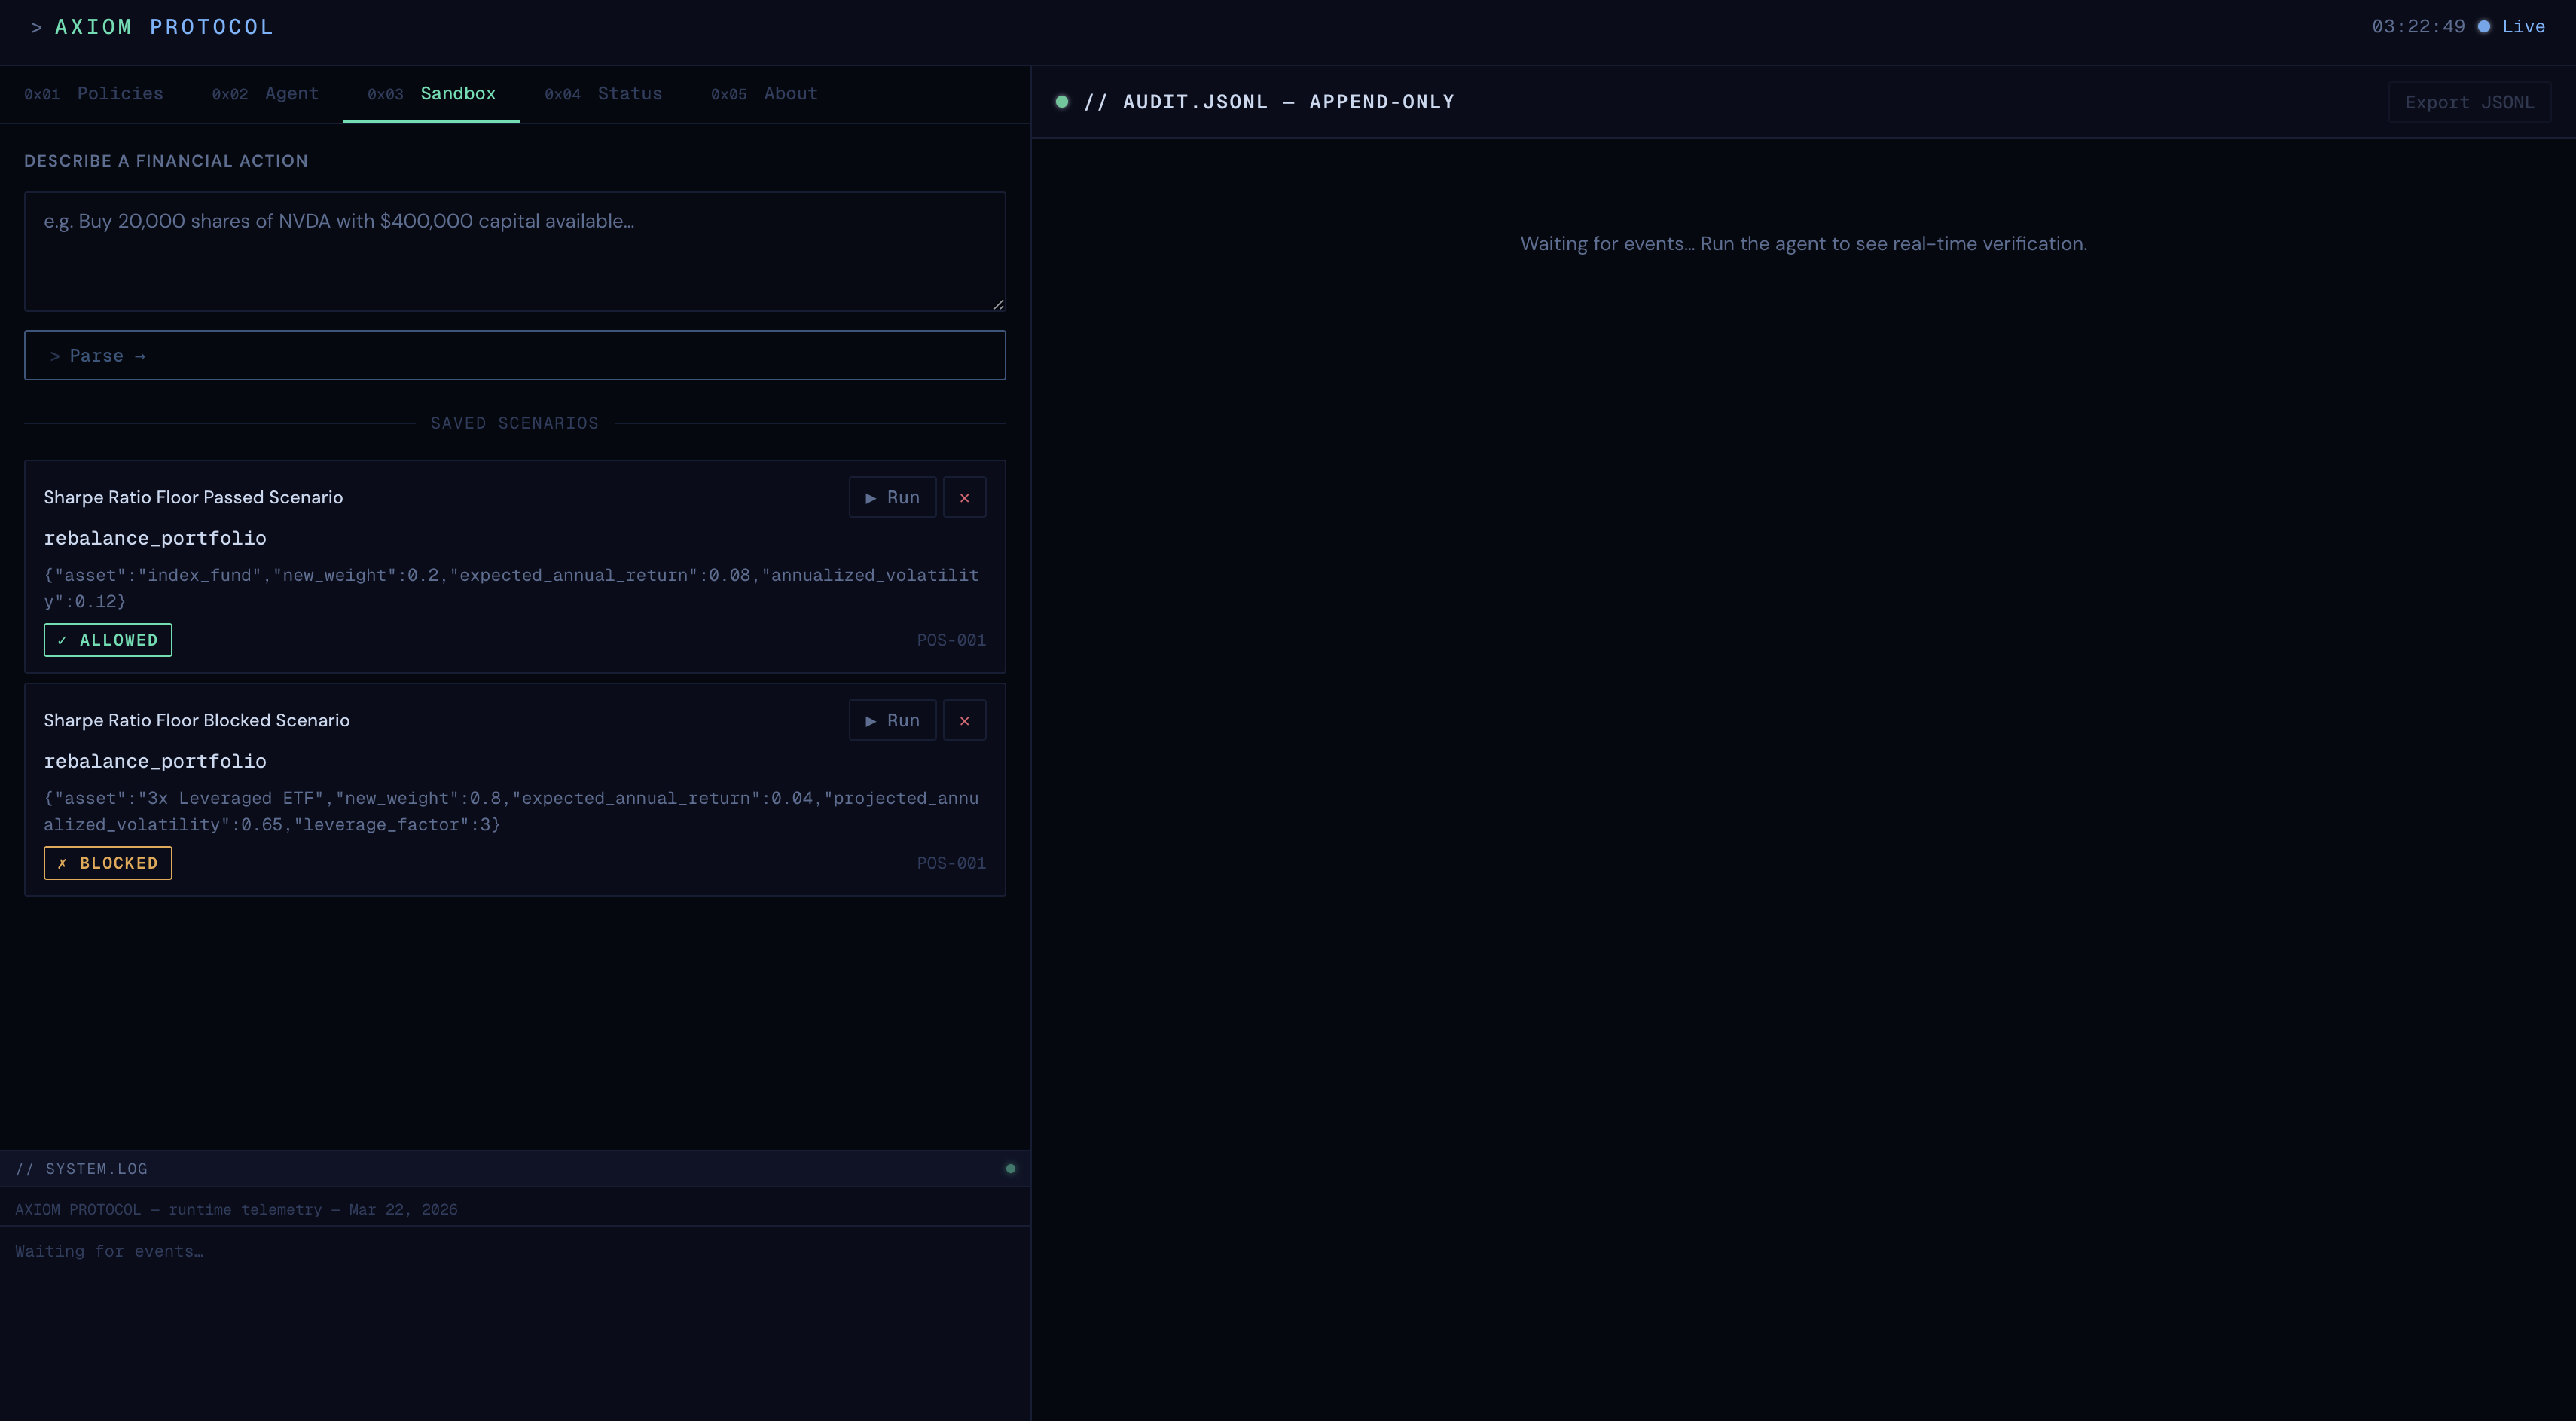Screen dimensions: 2576x1421
Task: Open the About tab
Action: (x=764, y=94)
